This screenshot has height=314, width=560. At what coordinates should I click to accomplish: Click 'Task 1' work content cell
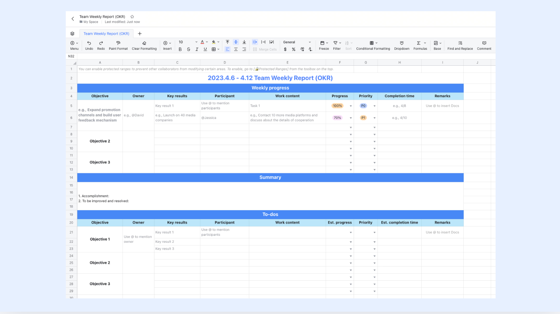(287, 106)
